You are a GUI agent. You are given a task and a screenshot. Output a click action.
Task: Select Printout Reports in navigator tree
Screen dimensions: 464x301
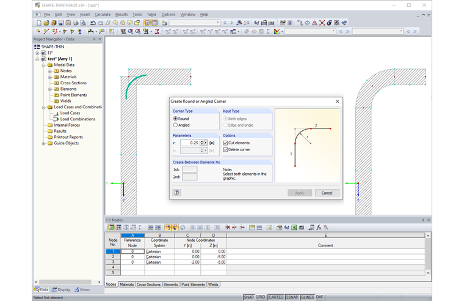(68, 137)
